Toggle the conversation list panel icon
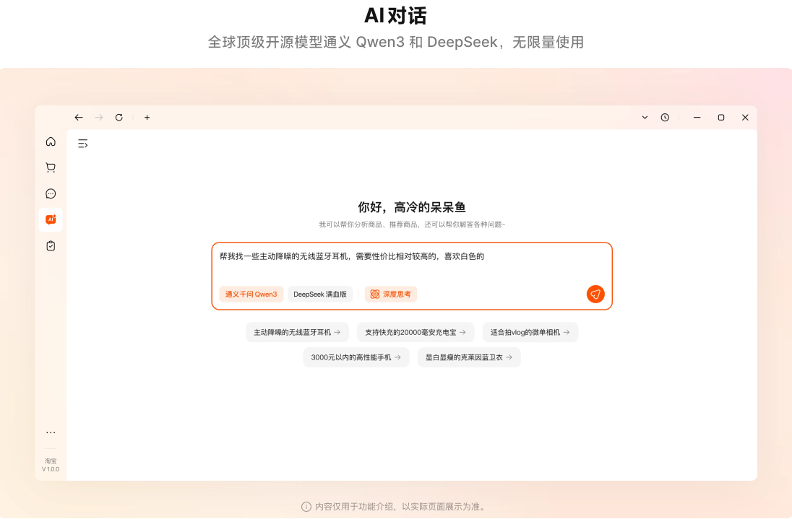Viewport: 792px width, 519px height. tap(83, 144)
